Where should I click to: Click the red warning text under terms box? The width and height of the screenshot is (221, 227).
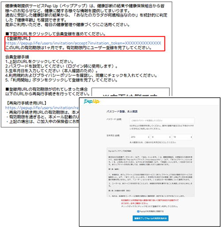[150, 202]
